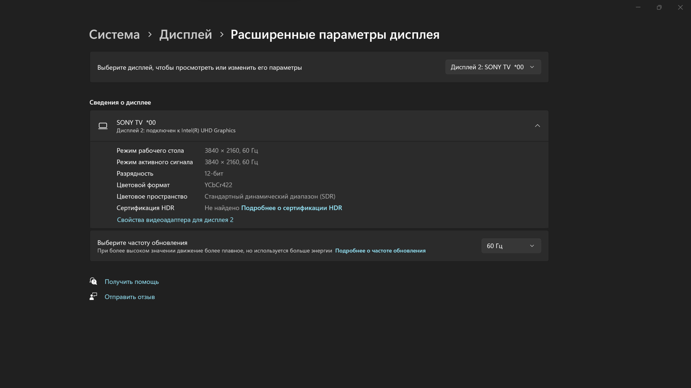The height and width of the screenshot is (388, 691).
Task: Click the breadcrumb chevron after Система
Action: pos(150,34)
